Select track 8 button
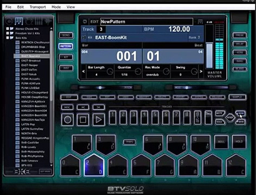This screenshot has width=256, height=195. tap(187, 118)
